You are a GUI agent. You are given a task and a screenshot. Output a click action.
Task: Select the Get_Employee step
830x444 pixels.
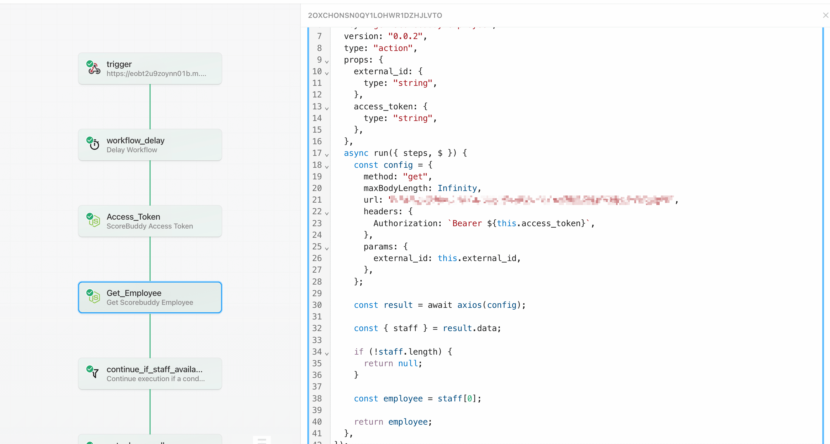coord(150,297)
